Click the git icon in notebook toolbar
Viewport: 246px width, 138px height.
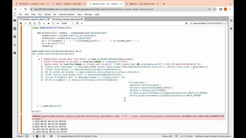click(x=82, y=23)
